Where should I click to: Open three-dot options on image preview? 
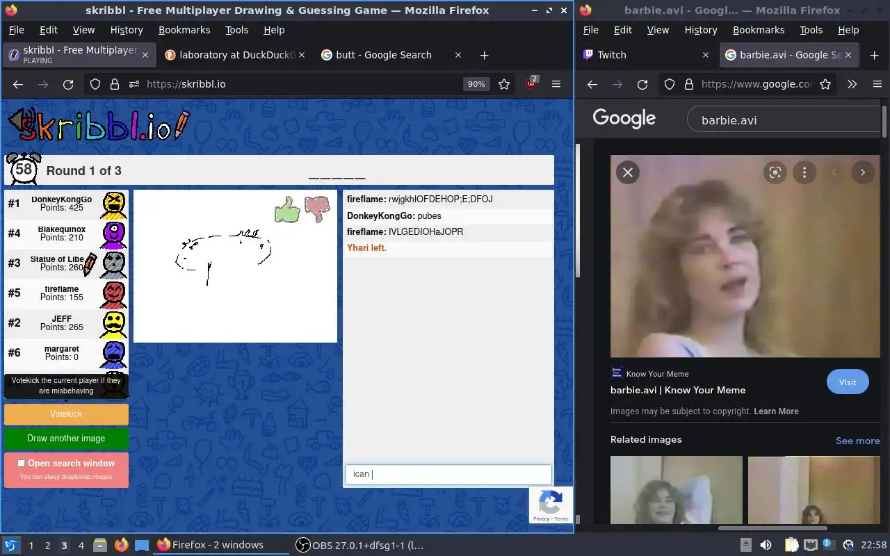(804, 172)
